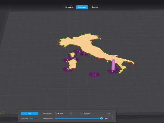The image size is (164, 123).
Task: Click the red X axis indicator
Action: pos(3,113)
